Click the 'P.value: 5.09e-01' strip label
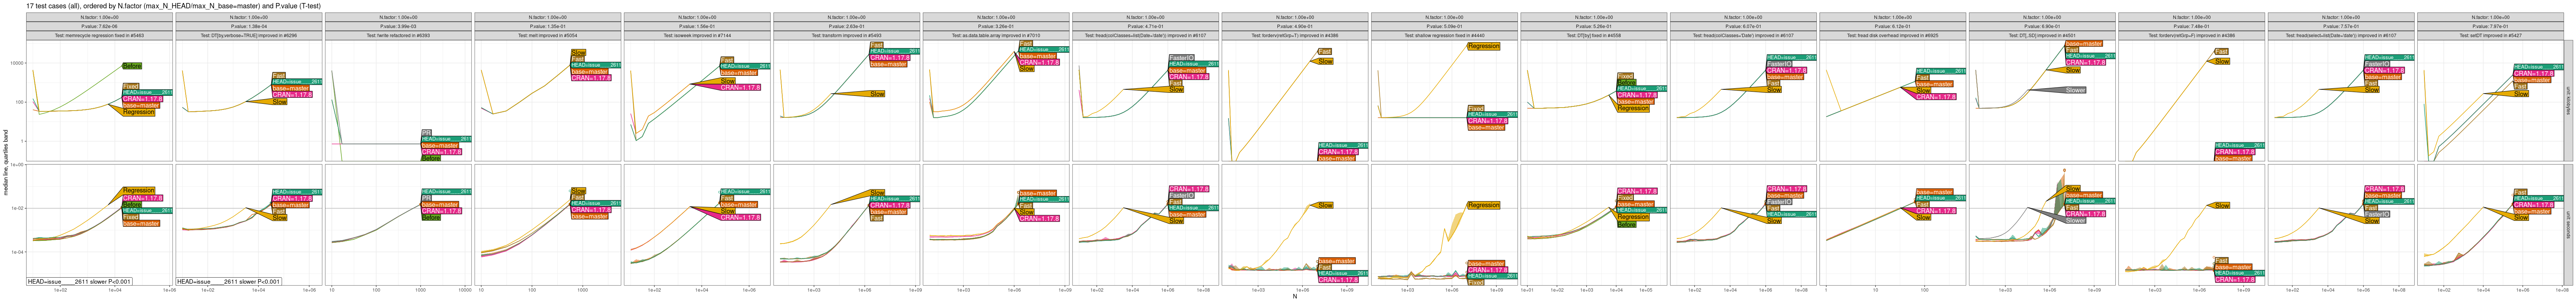Viewport: 2576px width, 303px height. [1444, 27]
